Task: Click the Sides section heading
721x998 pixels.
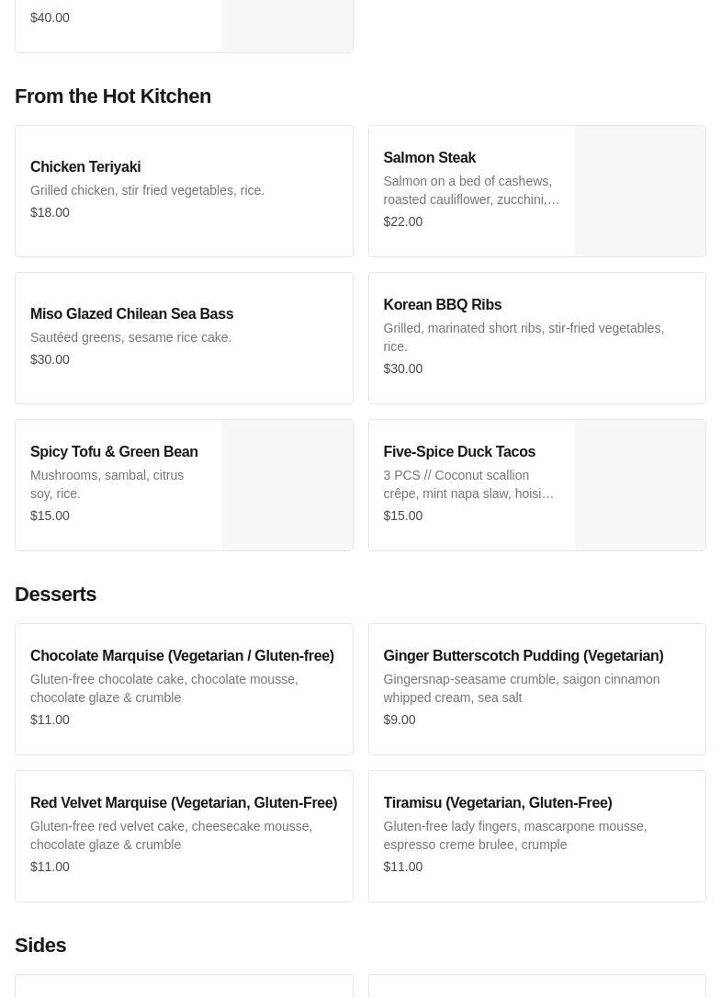Action: tap(40, 945)
